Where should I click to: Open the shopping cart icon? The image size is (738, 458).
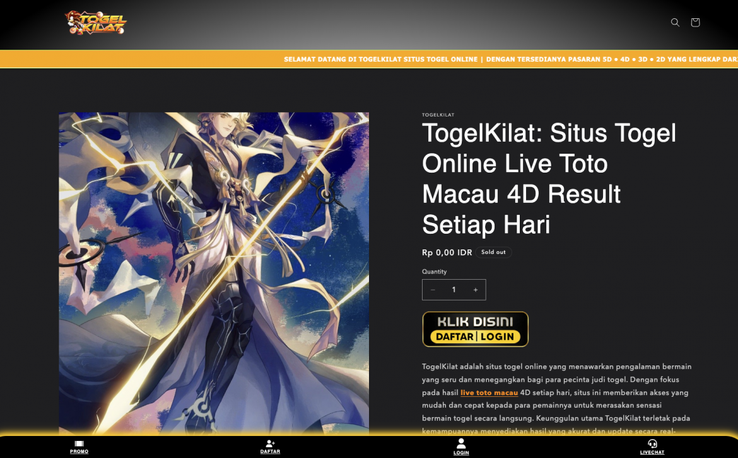[x=695, y=23]
